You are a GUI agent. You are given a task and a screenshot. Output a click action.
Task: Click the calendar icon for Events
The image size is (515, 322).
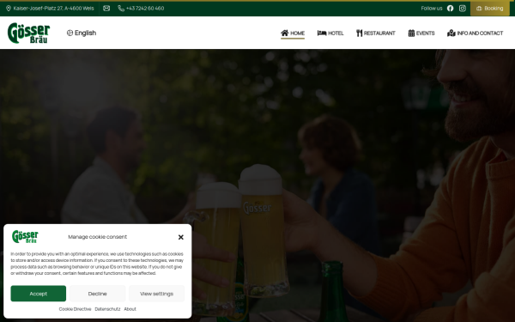click(411, 33)
